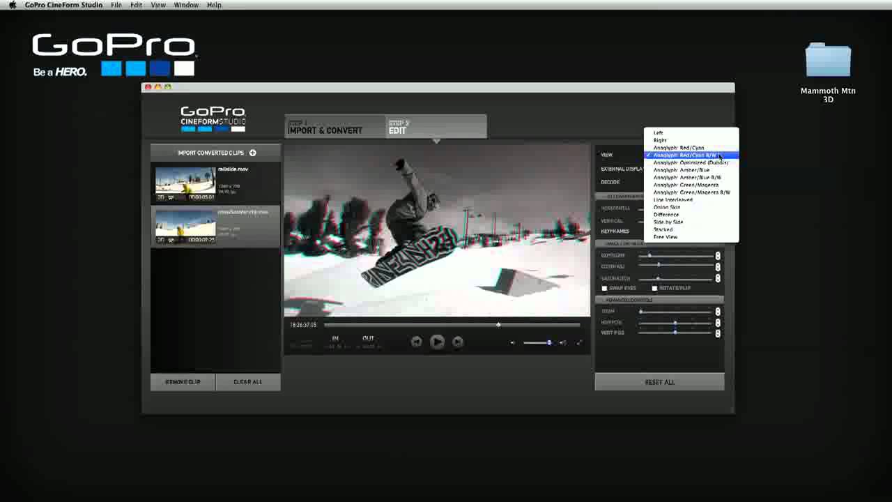Viewport: 892px width, 502px height.
Task: Open the GoPro CineForm Studio app menu
Action: tap(63, 5)
